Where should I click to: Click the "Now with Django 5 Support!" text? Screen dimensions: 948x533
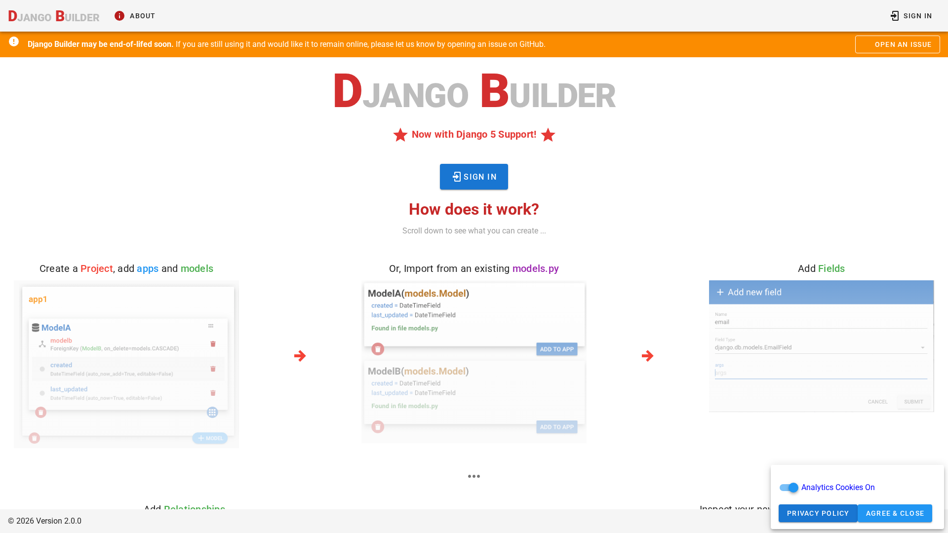[474, 135]
